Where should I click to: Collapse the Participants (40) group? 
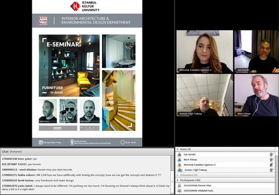[178, 180]
